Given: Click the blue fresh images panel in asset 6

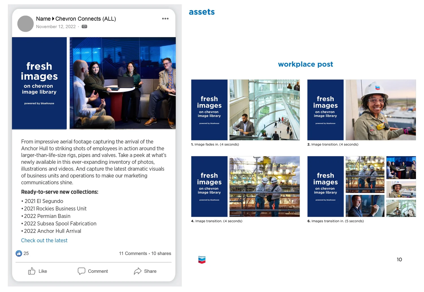Looking at the screenshot, I should click(x=326, y=187).
